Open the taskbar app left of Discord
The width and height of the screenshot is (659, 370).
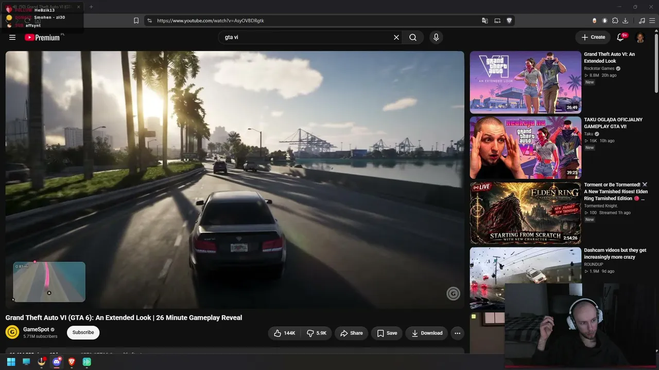(x=42, y=362)
